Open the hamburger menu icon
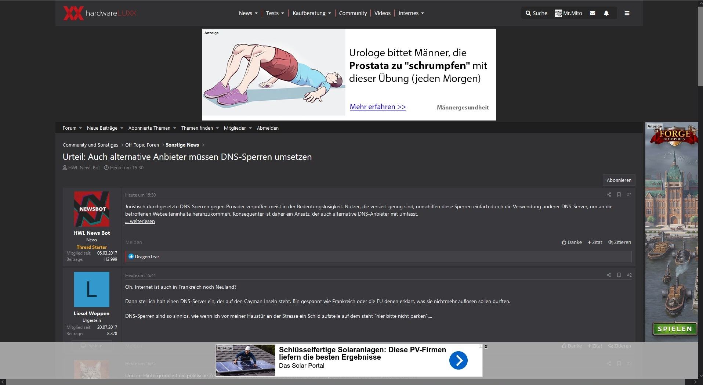This screenshot has width=703, height=385. [x=627, y=13]
